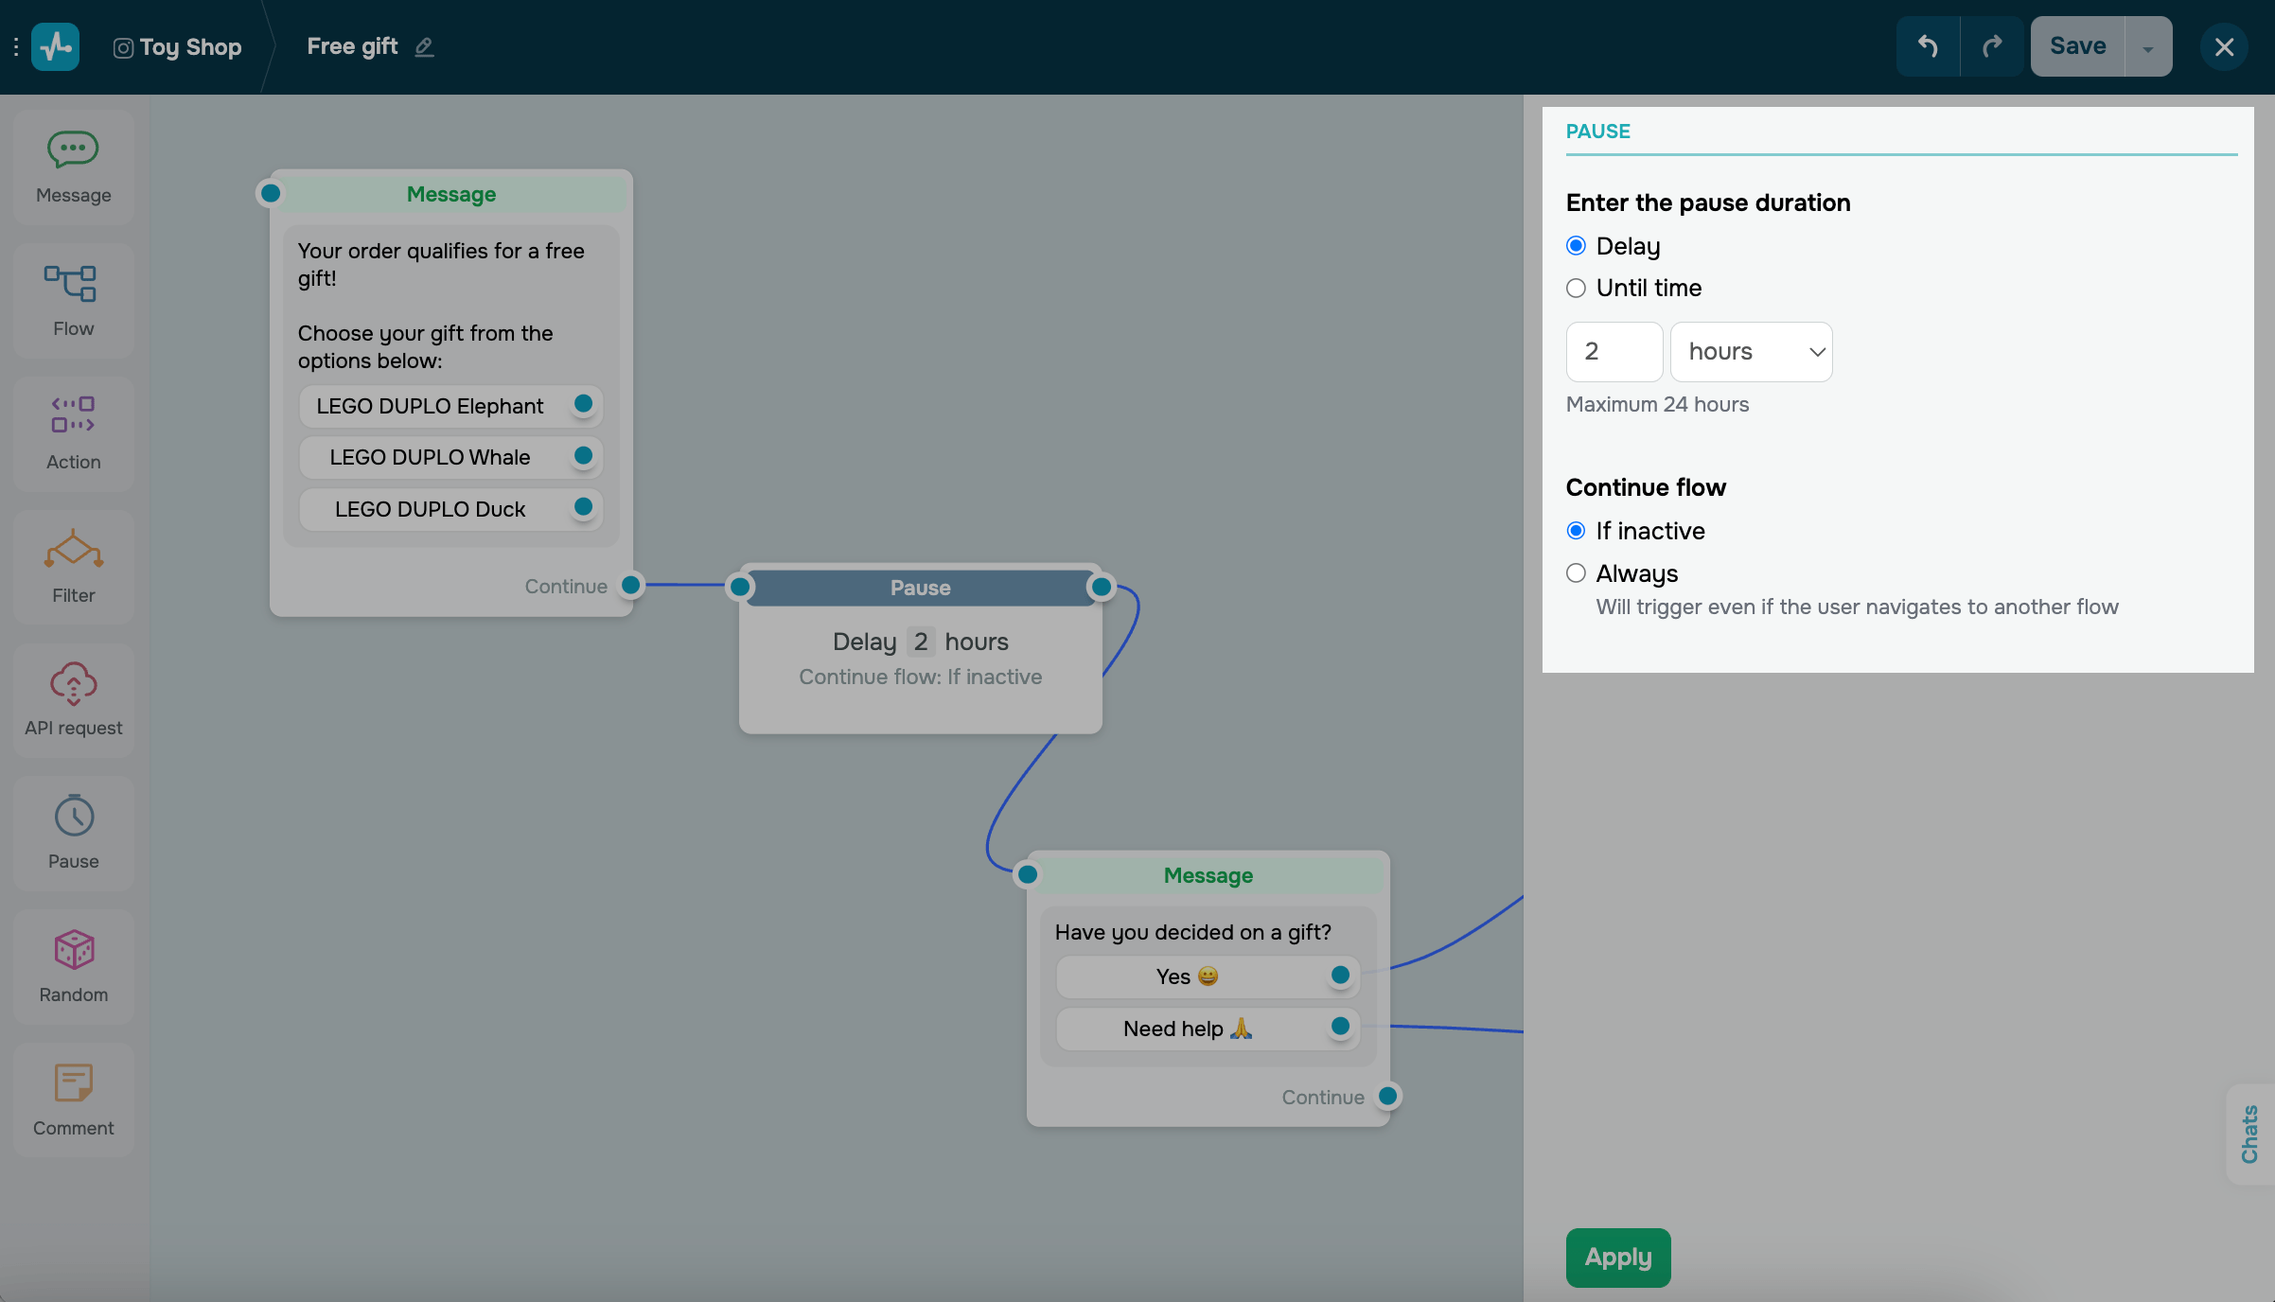Open the Chats side tab
The width and height of the screenshot is (2275, 1302).
click(2249, 1134)
